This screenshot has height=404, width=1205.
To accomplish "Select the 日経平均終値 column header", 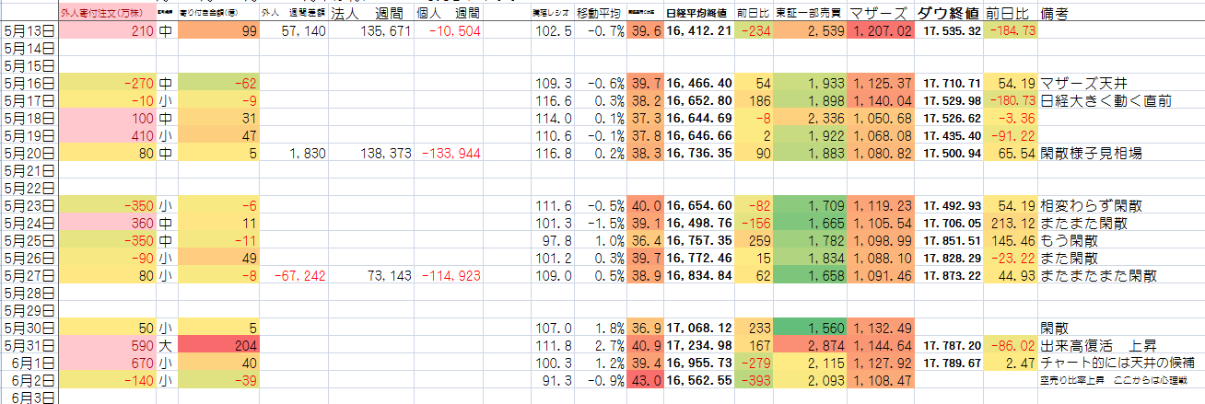I will coord(697,13).
